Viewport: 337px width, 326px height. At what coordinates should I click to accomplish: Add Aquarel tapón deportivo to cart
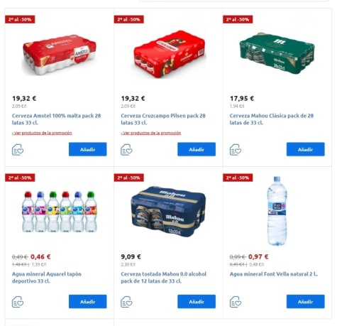(x=88, y=302)
